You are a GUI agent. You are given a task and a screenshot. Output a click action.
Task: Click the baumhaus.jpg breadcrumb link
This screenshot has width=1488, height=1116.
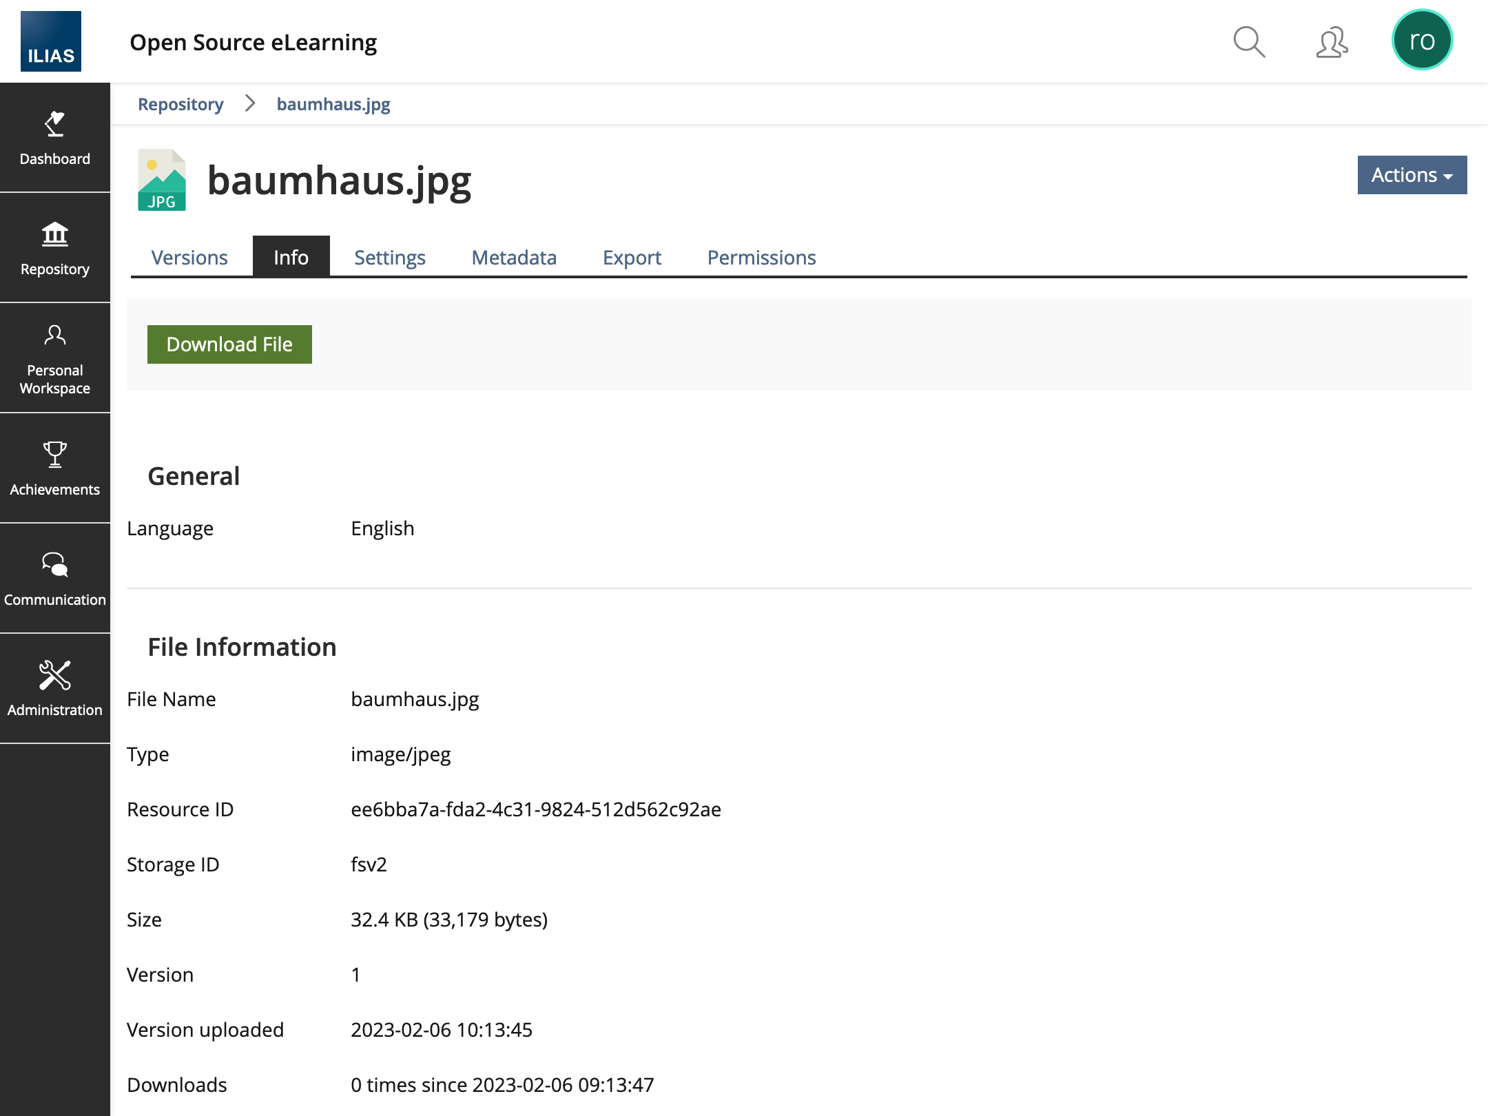(x=333, y=104)
